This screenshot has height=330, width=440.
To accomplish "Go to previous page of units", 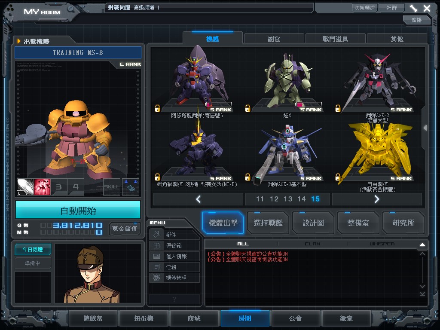I will (x=199, y=199).
